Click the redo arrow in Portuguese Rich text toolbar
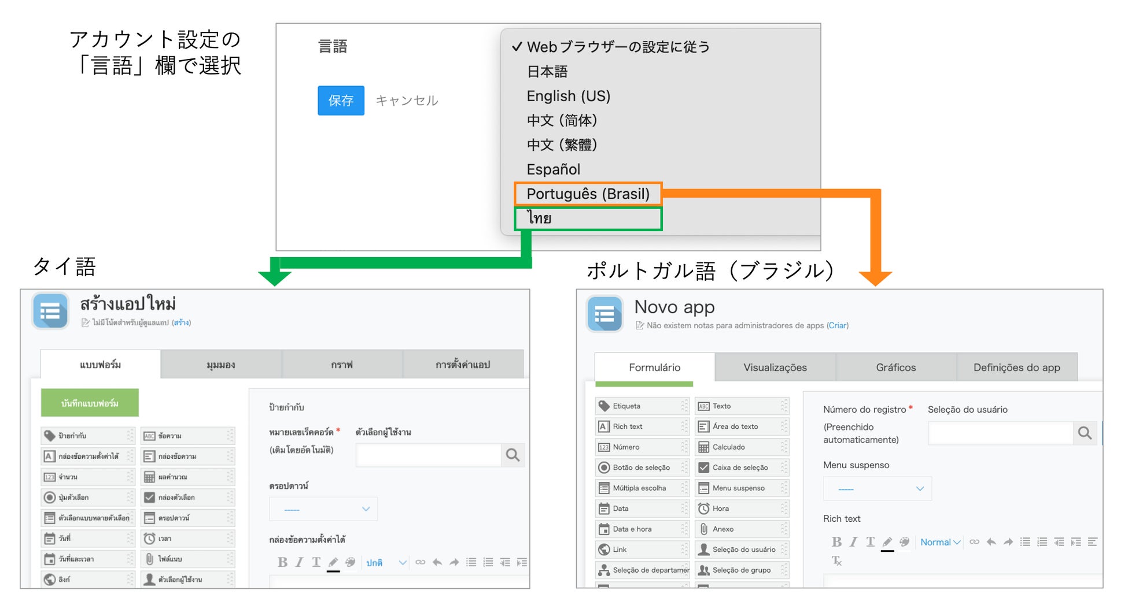1128x601 pixels. (1008, 541)
